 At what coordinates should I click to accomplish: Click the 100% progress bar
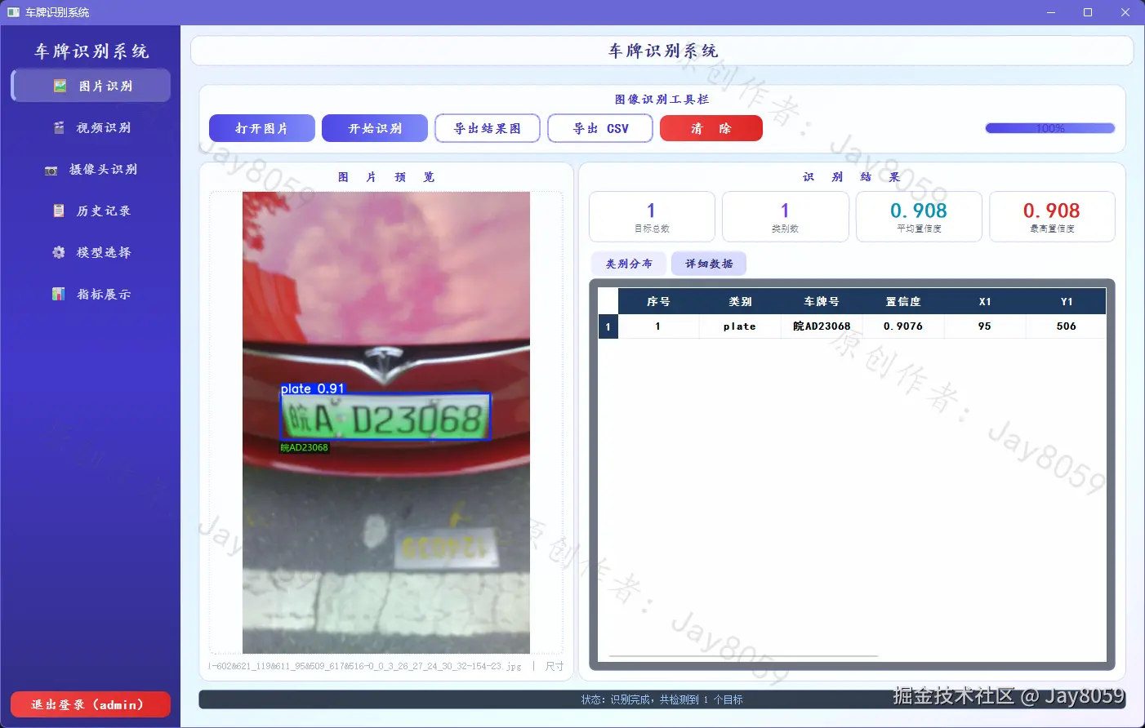(1050, 128)
